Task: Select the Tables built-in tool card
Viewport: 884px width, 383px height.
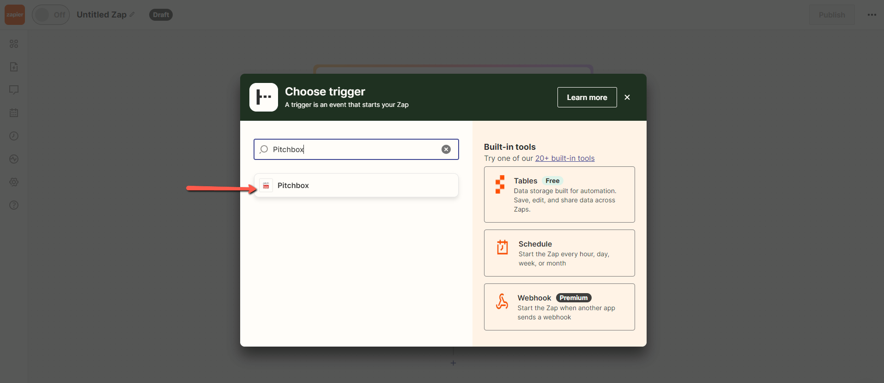Action: 559,194
